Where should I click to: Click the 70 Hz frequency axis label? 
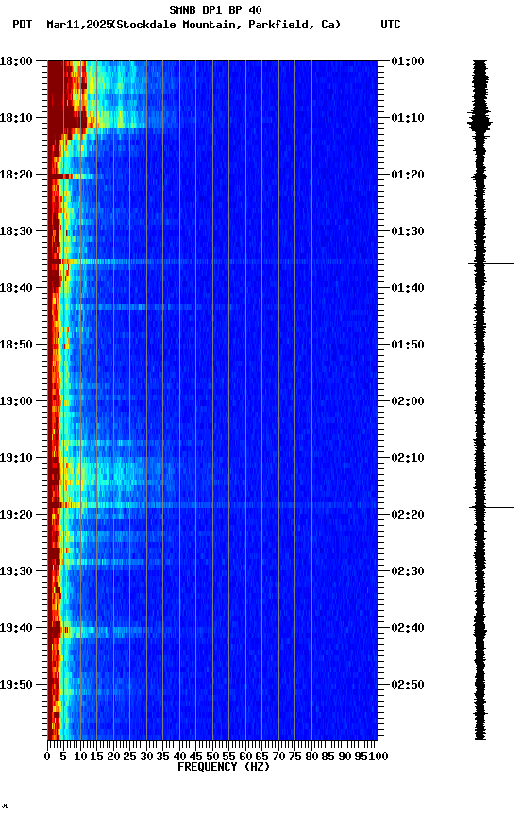pyautogui.click(x=278, y=756)
